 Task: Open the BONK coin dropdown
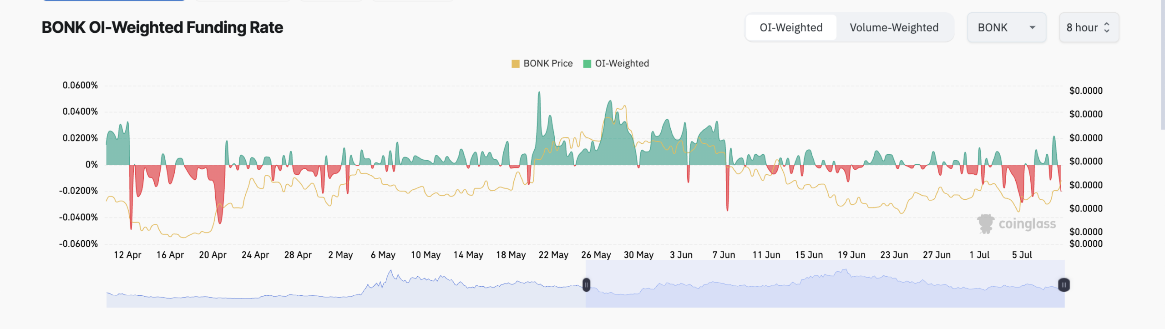[x=1007, y=28]
